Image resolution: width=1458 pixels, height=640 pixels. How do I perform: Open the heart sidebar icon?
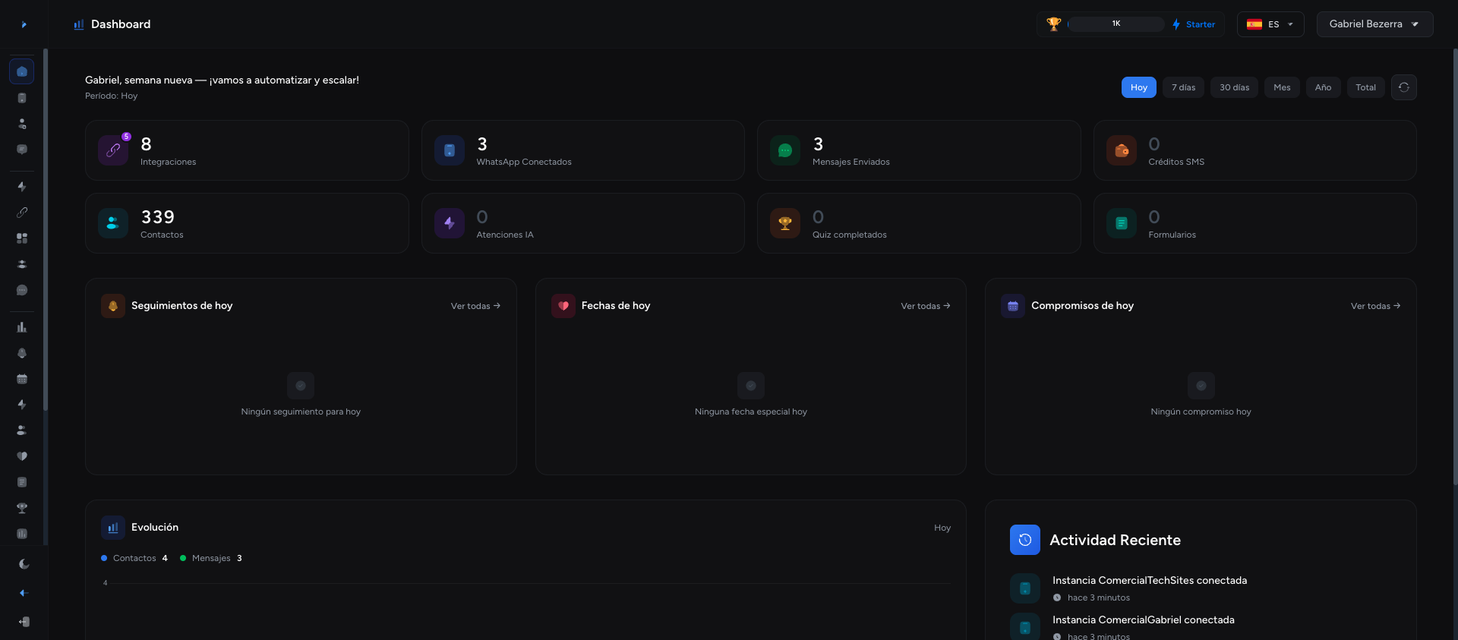[x=22, y=456]
